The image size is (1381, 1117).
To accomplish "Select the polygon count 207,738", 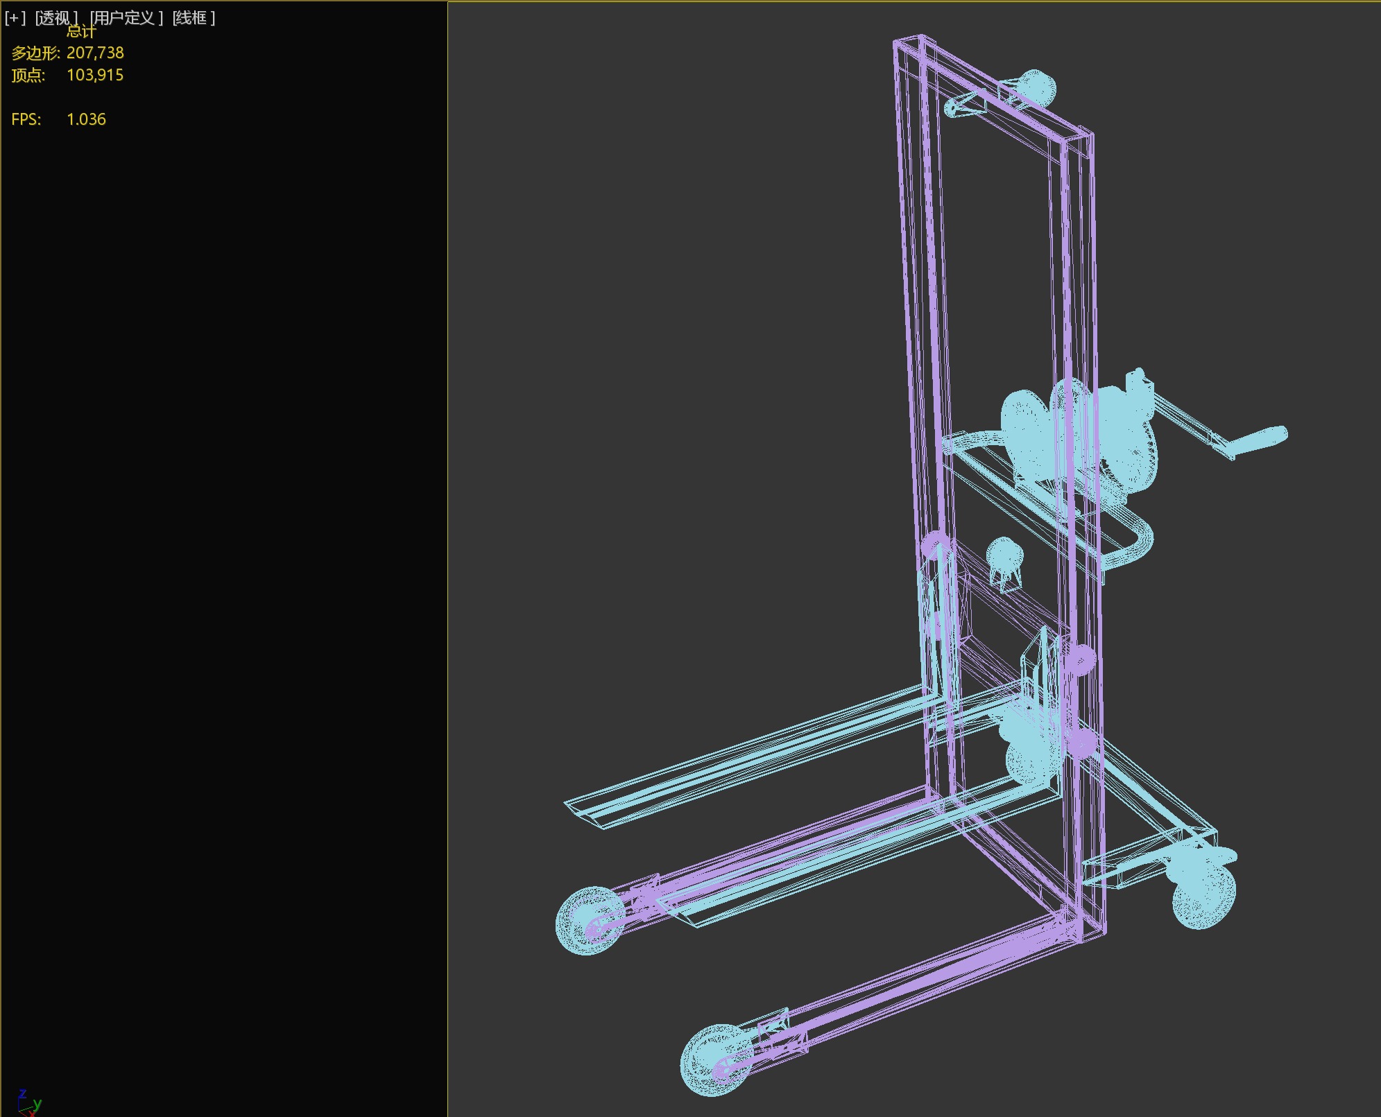I will 95,53.
